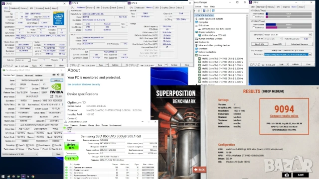Open SPD tab in the CPU-Z Bench window
The image size is (319, 179).
[x=278, y=7]
